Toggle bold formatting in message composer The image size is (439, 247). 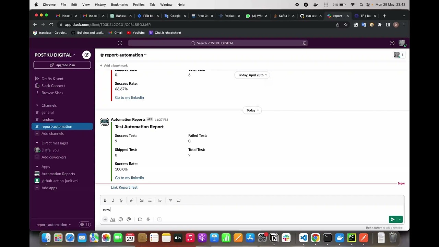[x=105, y=200]
